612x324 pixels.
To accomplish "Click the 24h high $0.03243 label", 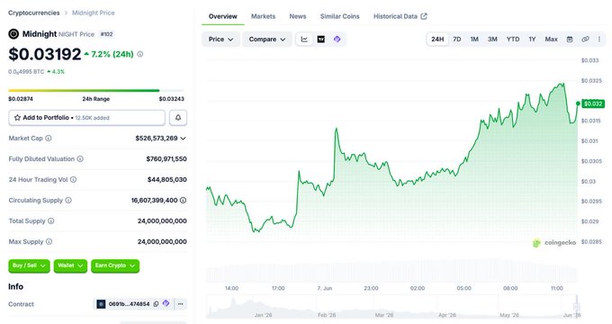I will point(171,99).
